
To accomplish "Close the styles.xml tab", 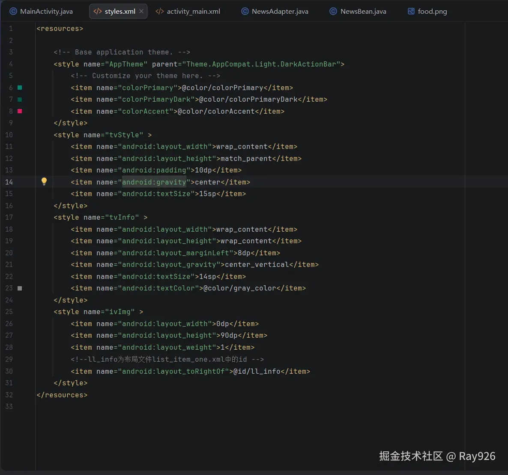I will [x=141, y=11].
